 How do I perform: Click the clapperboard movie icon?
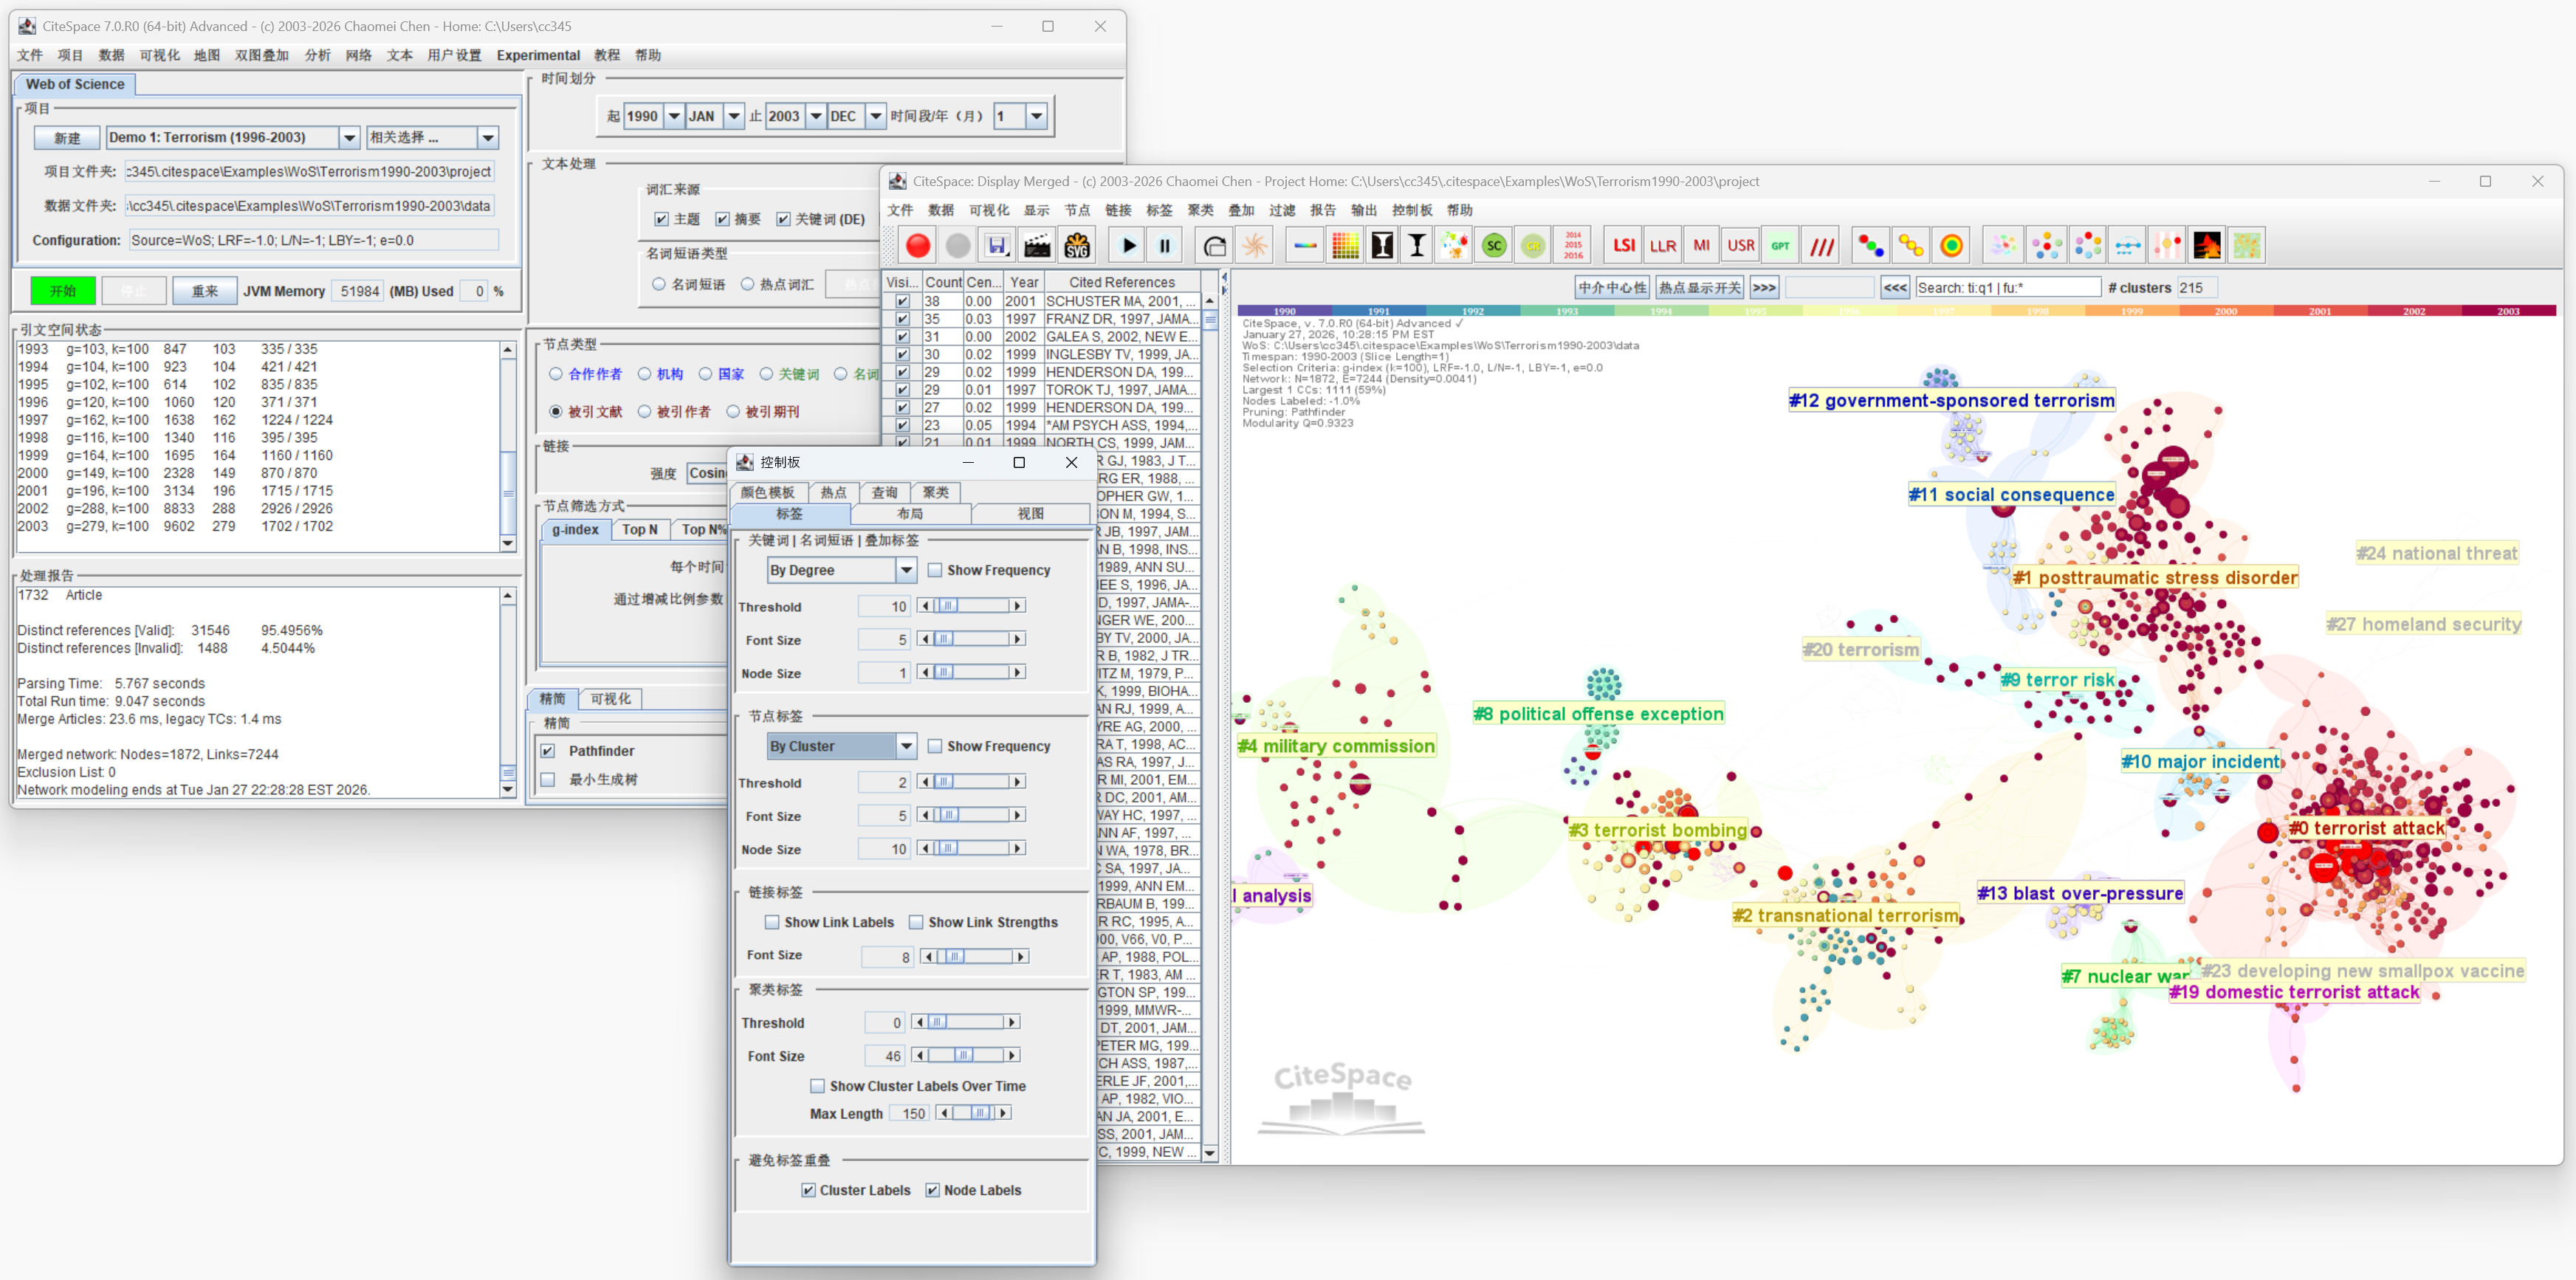1037,245
